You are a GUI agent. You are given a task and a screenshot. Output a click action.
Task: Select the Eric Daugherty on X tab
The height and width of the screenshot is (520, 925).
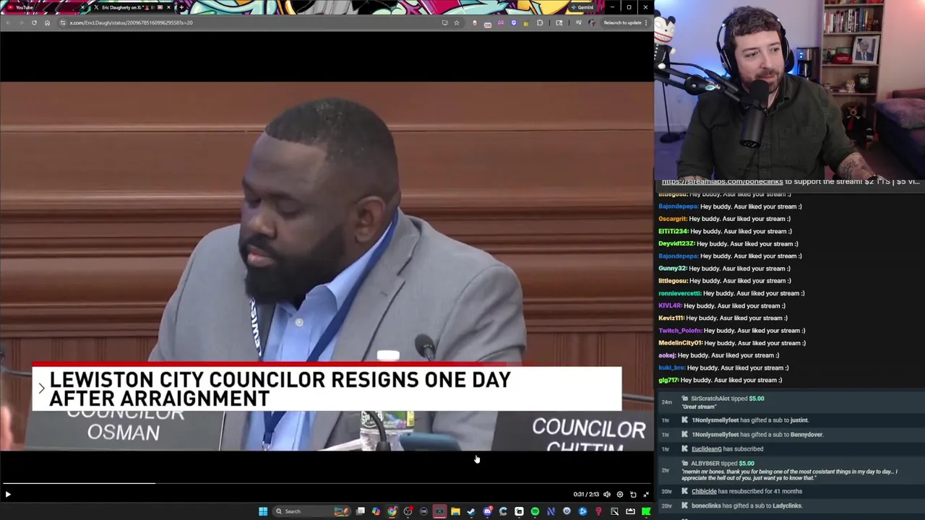(132, 7)
